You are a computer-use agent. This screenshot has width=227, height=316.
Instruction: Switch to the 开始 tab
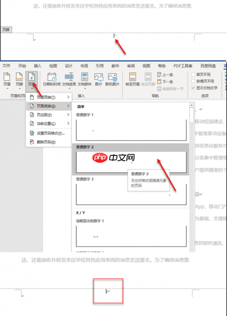tap(22, 66)
